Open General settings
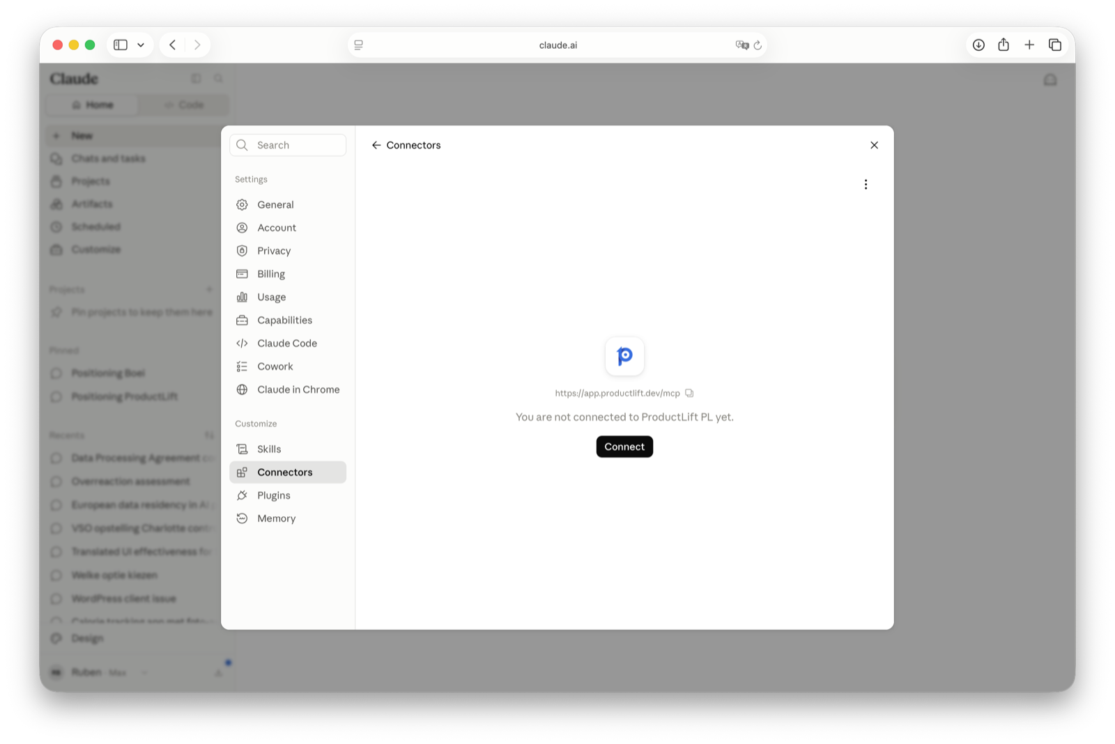This screenshot has width=1115, height=744. (x=288, y=205)
